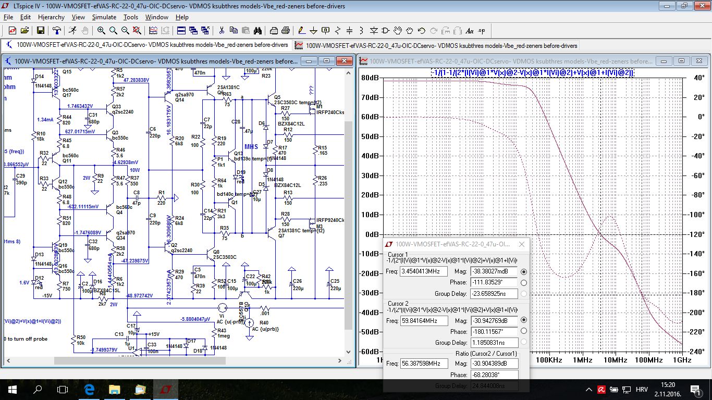Select the Drag closed-hand tool
Image resolution: width=712 pixels, height=400 pixels.
coord(410,30)
